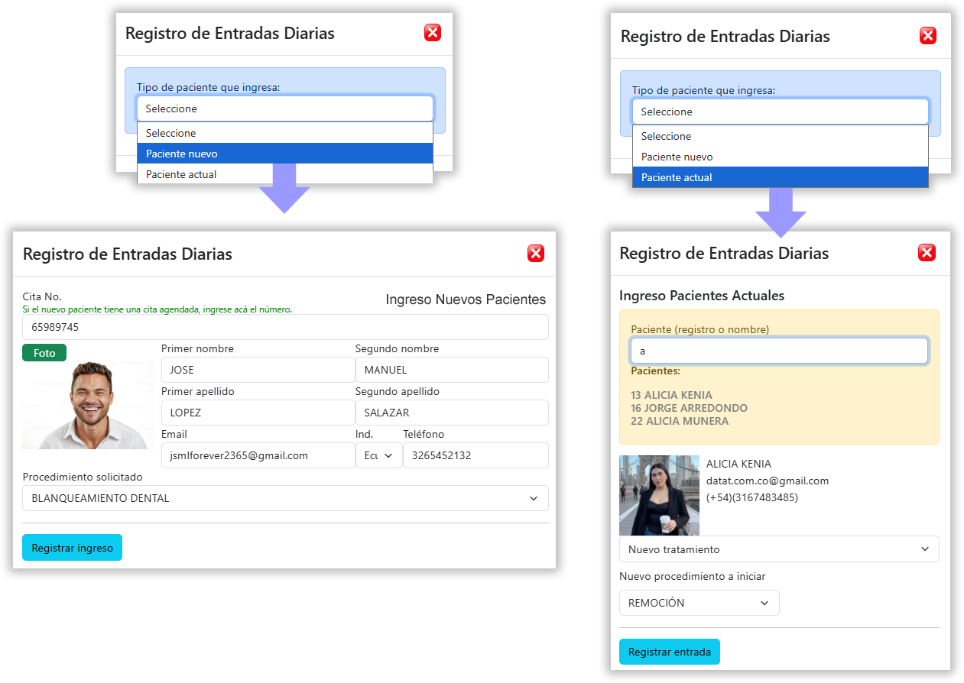This screenshot has height=683, width=964.
Task: Click the Paciente registro o nombre search box
Action: click(x=778, y=351)
